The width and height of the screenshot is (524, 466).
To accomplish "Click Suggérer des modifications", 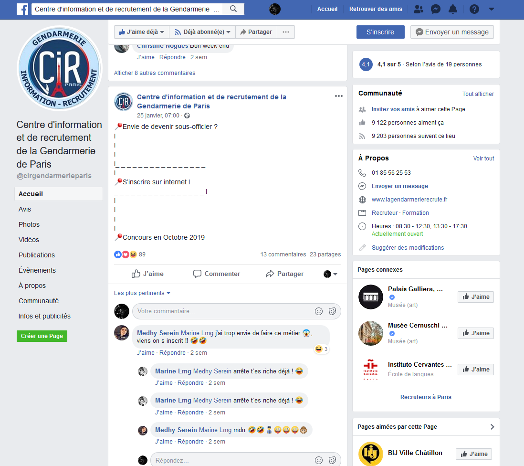I will [x=408, y=248].
